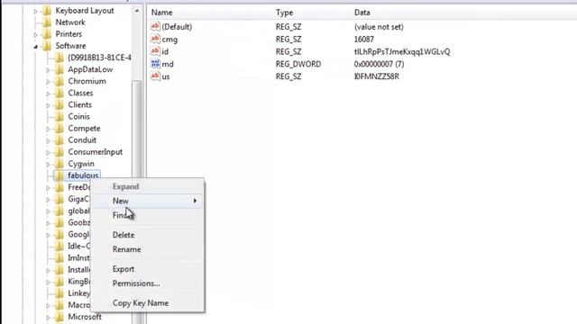Expand the Cygwin key

(48, 164)
